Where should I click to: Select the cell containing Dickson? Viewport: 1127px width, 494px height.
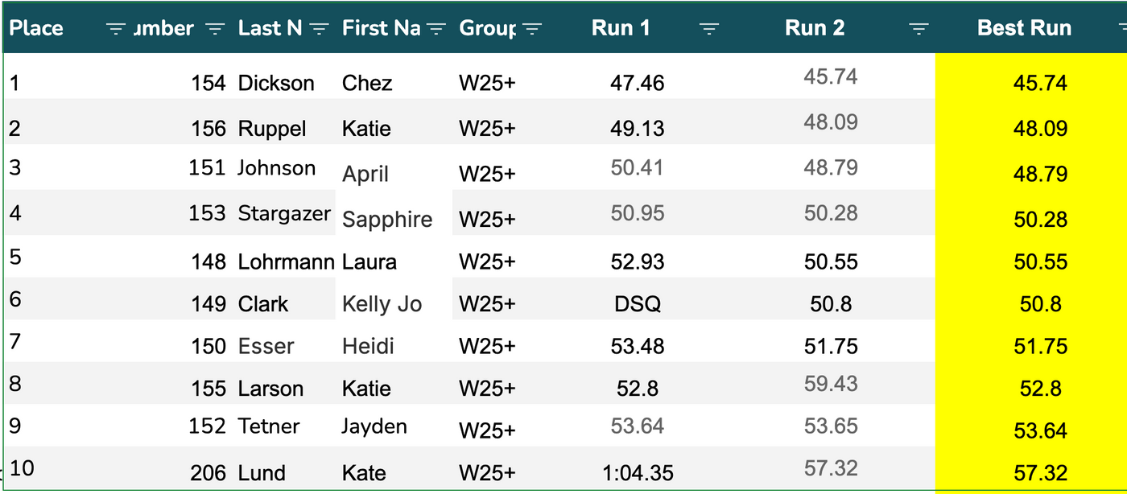[276, 83]
